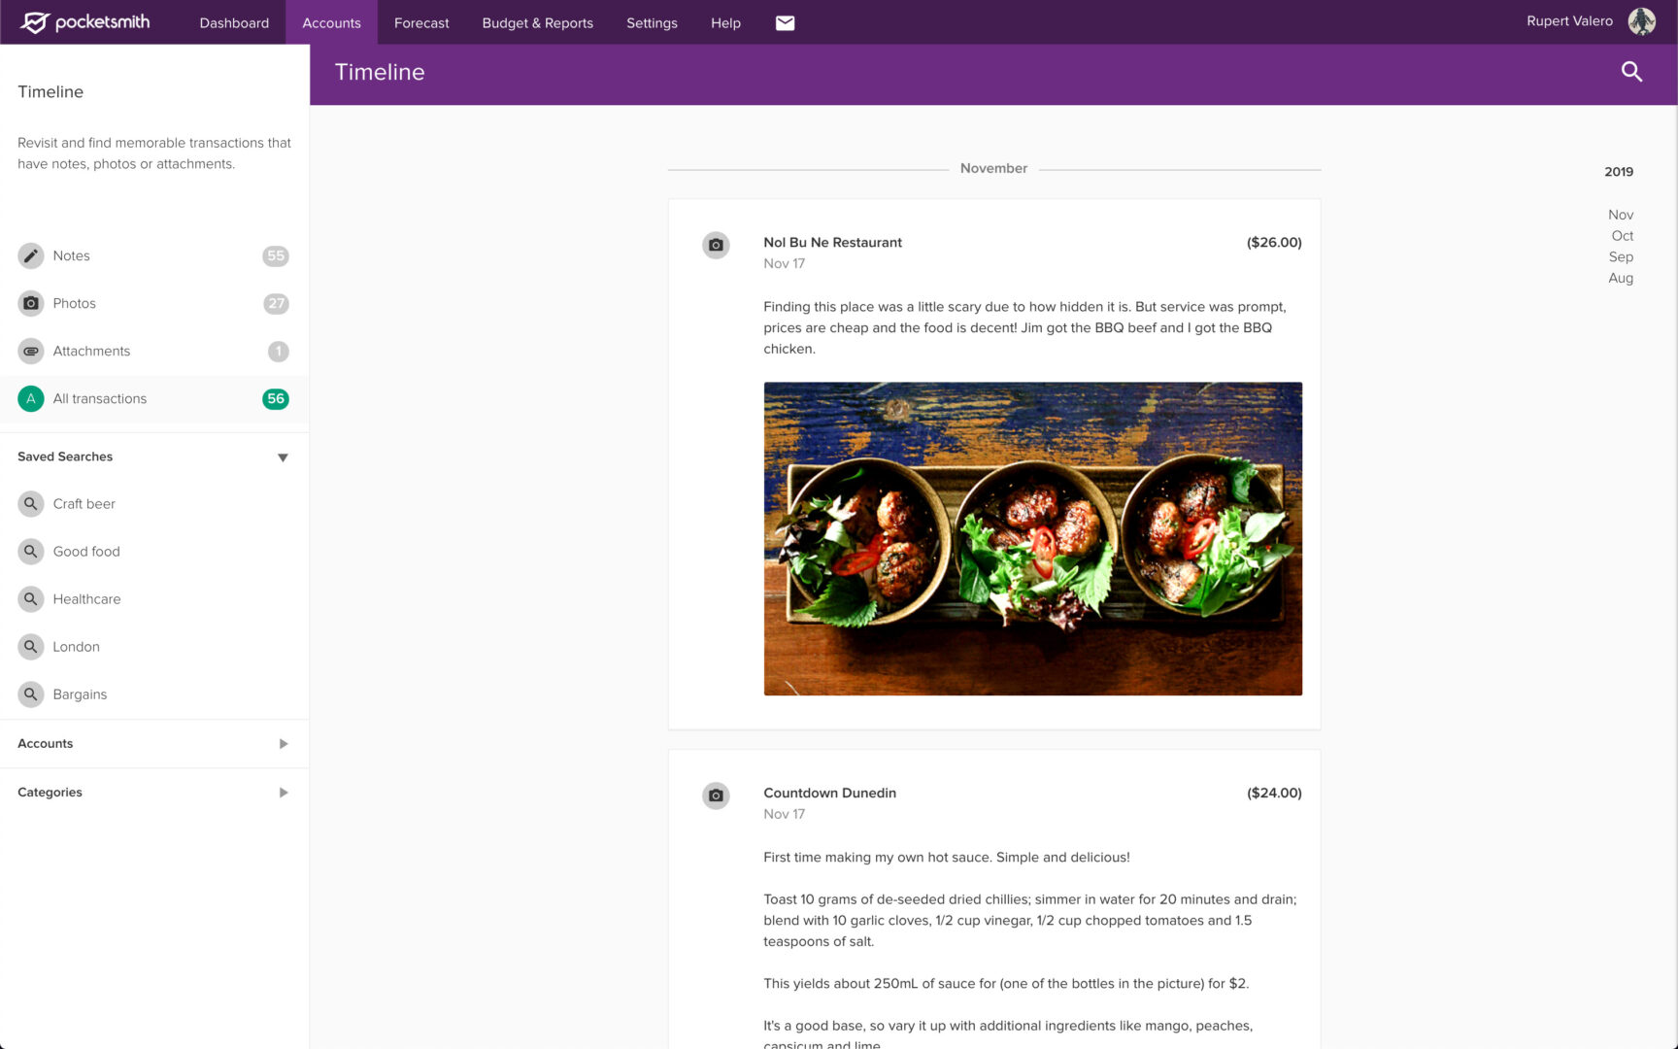Click the Categories heading in the sidebar

click(x=50, y=793)
